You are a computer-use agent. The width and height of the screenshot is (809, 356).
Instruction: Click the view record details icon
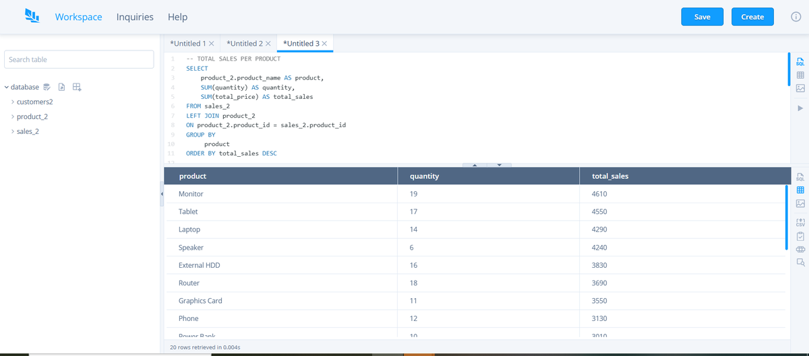(800, 262)
